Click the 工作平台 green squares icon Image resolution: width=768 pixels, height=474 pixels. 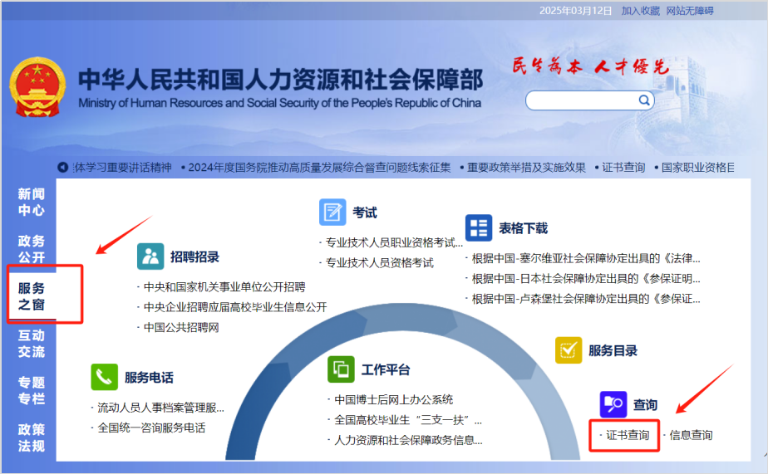[x=341, y=369]
